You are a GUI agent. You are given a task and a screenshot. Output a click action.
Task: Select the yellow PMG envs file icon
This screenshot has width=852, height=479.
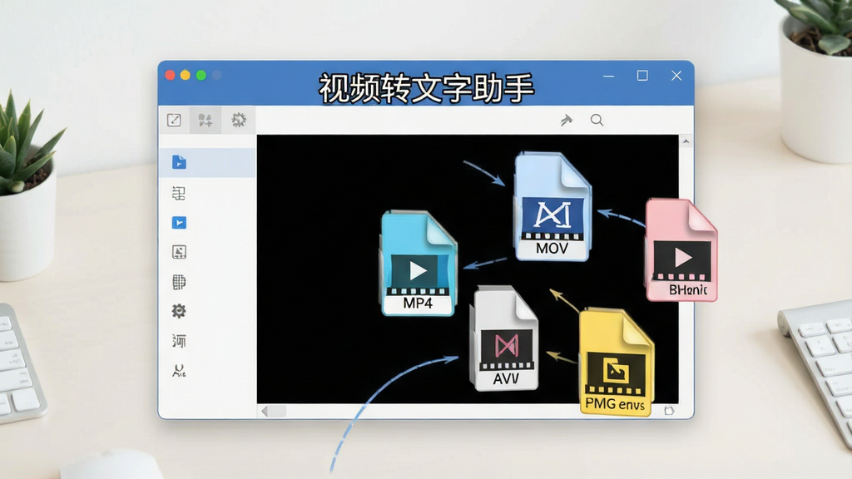coord(616,362)
